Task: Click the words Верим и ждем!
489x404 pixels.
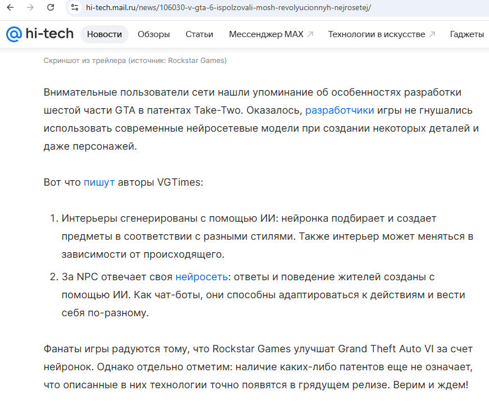Action: tap(431, 385)
